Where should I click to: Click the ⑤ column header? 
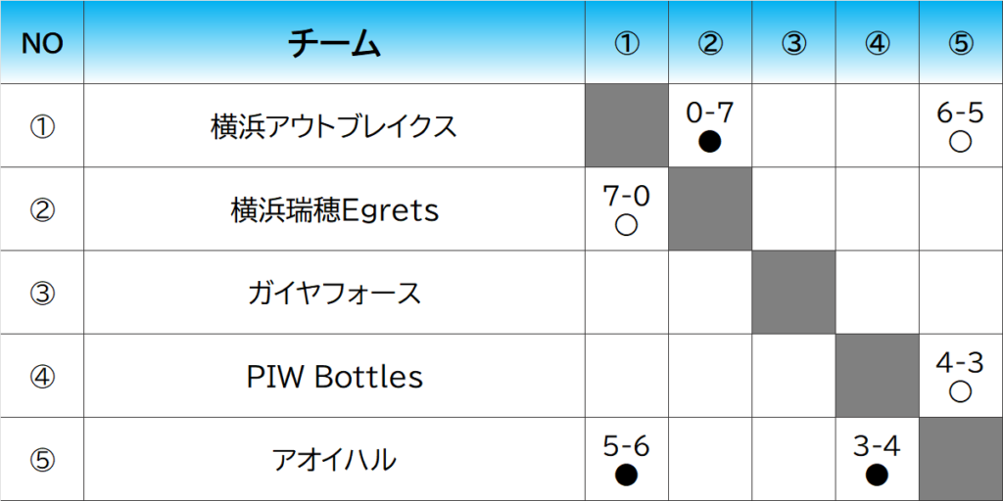coord(961,43)
